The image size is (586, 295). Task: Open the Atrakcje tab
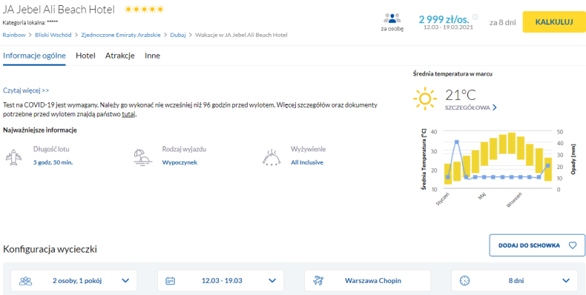[120, 56]
